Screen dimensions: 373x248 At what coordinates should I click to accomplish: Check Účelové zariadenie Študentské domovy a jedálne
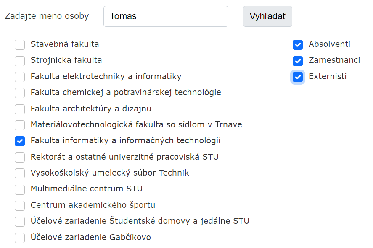pyautogui.click(x=20, y=222)
